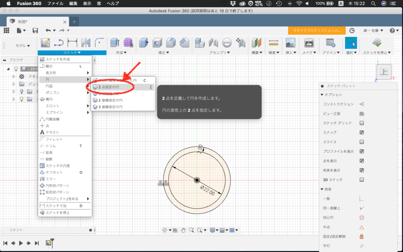Toggle プロファイルを表示 checkbox
403x252 pixels.
[x=362, y=151]
